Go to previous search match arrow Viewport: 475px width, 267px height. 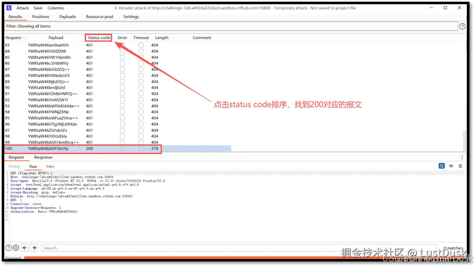click(x=25, y=248)
